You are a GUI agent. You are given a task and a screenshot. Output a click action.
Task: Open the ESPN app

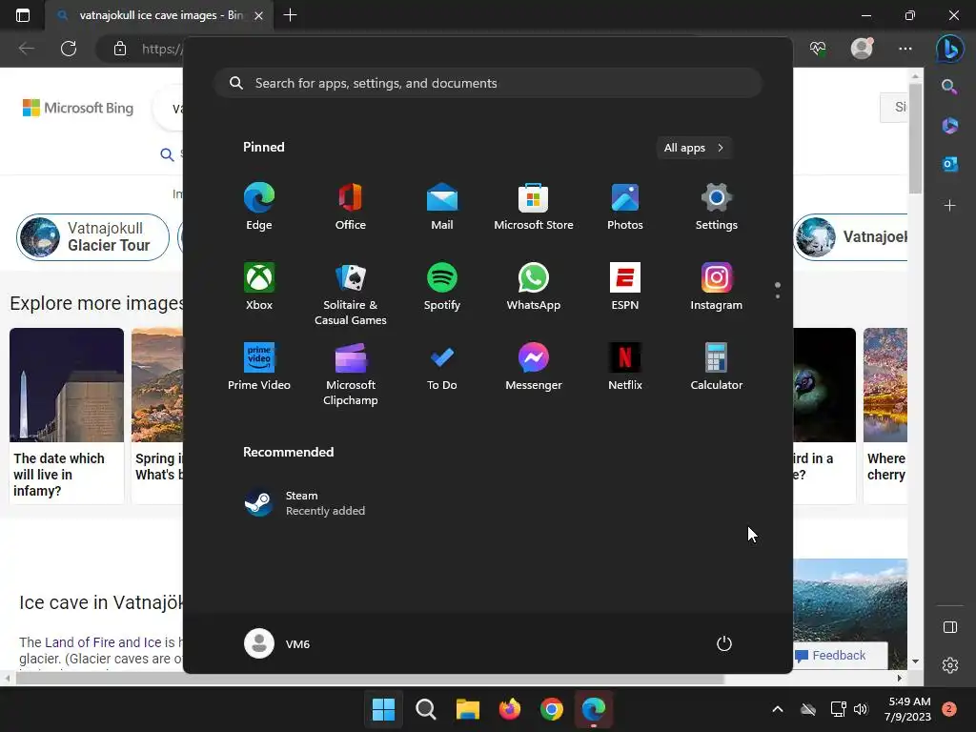click(625, 287)
